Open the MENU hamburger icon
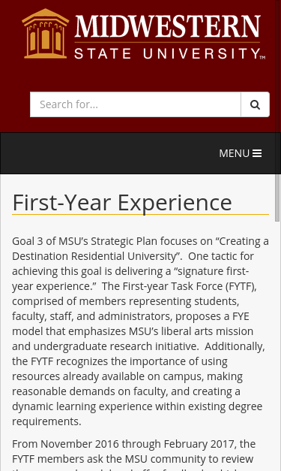The image size is (281, 471). [257, 153]
